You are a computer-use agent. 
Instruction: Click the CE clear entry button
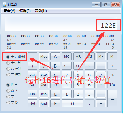[78, 66]
